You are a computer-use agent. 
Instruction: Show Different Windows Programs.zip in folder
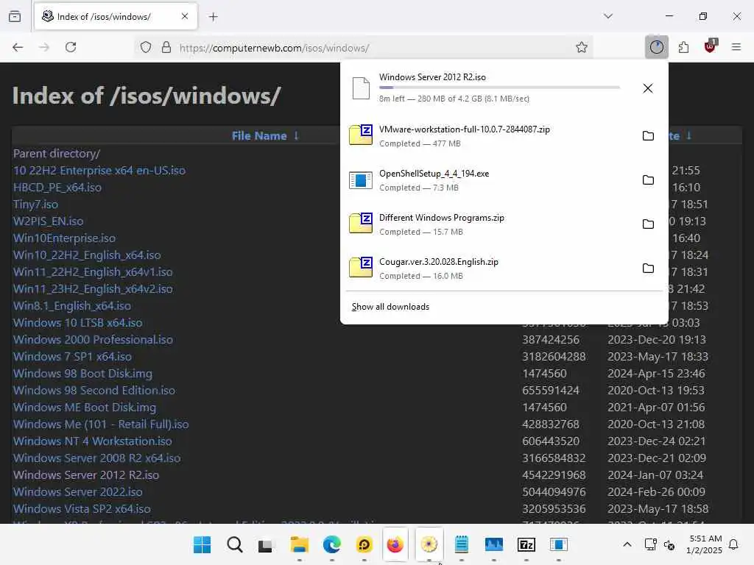coord(648,224)
